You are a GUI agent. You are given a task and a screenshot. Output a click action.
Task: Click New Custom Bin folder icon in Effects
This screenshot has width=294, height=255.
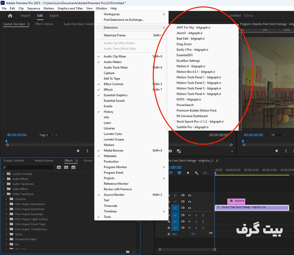click(128, 252)
